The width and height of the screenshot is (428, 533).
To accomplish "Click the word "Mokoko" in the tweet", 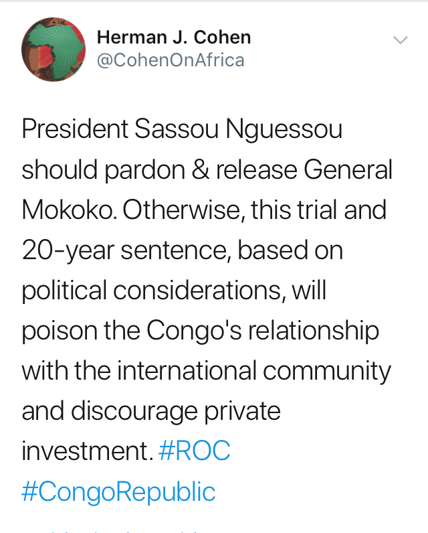I will coord(63,210).
